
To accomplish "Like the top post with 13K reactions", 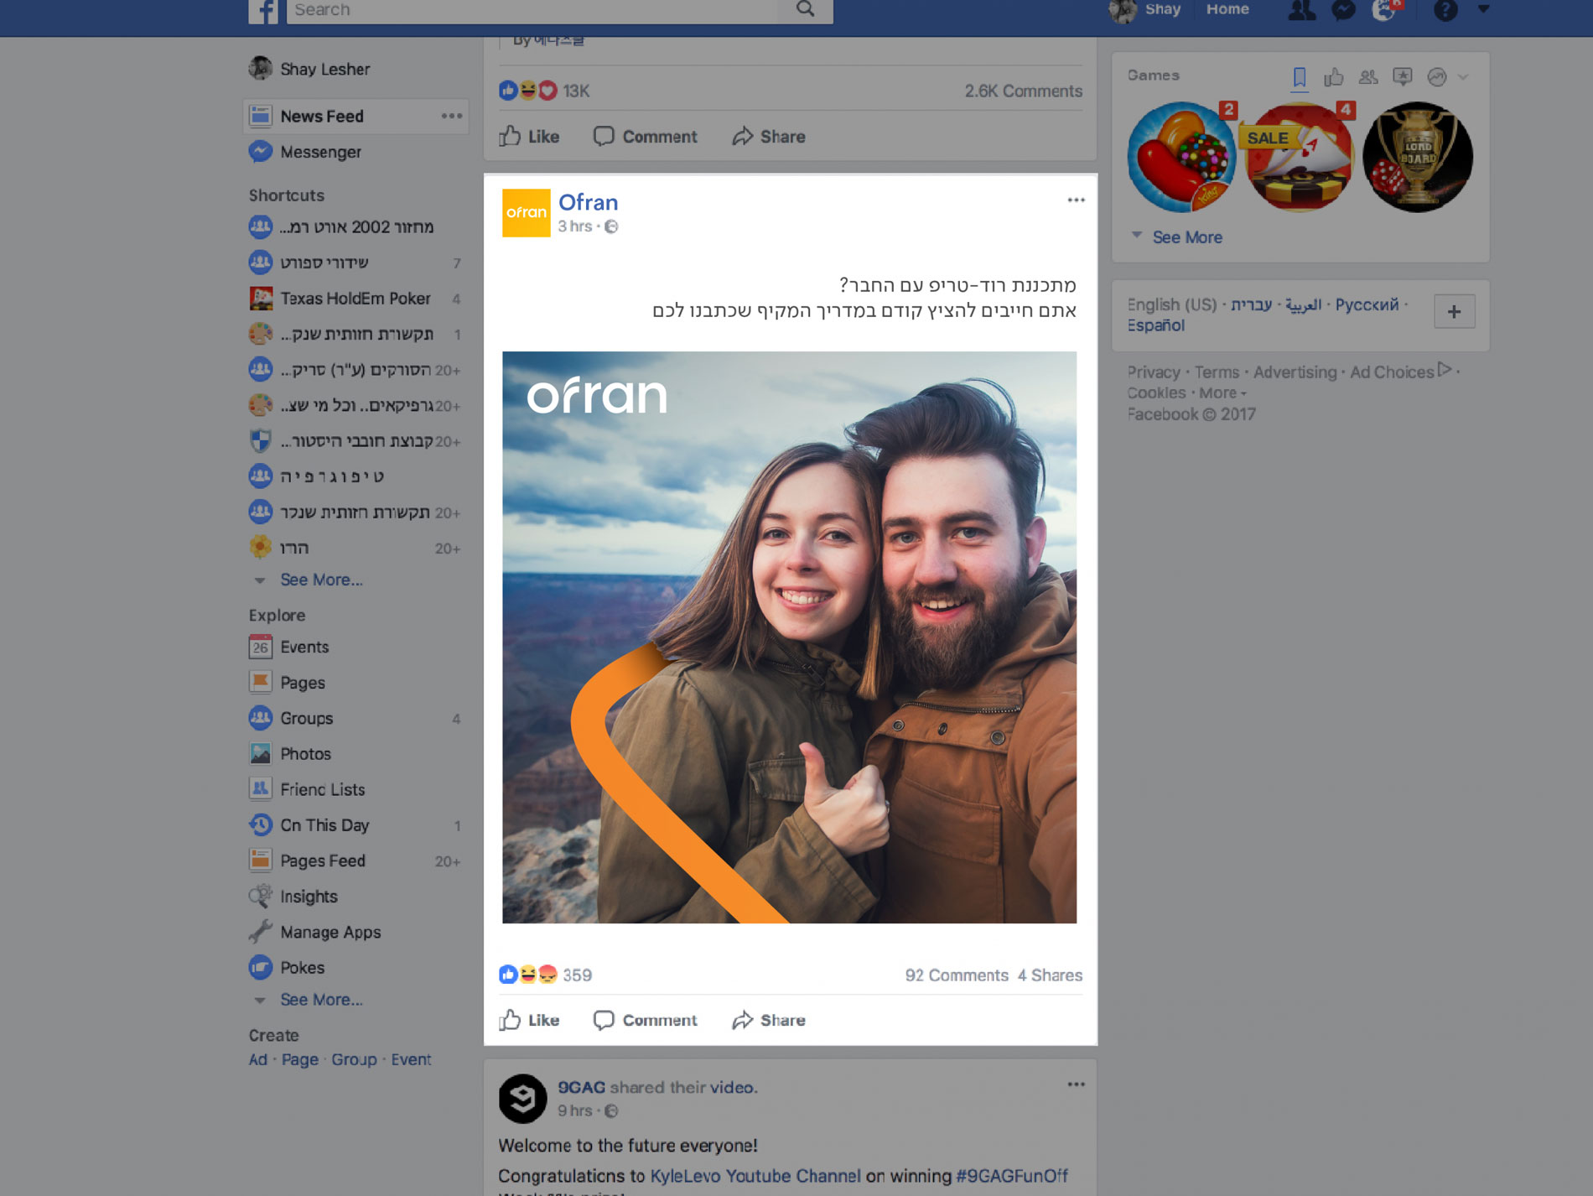I will pos(529,136).
